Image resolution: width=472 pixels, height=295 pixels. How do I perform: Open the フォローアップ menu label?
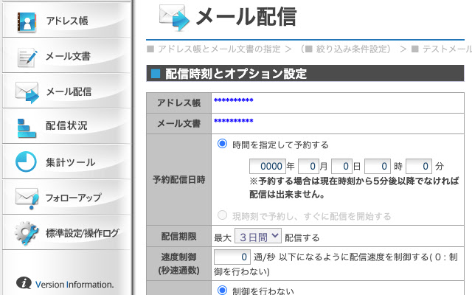point(73,198)
